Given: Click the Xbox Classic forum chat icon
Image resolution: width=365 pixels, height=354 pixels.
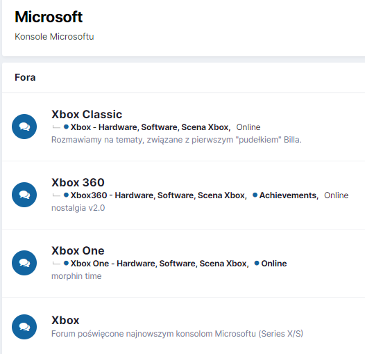Looking at the screenshot, I should click(x=24, y=127).
